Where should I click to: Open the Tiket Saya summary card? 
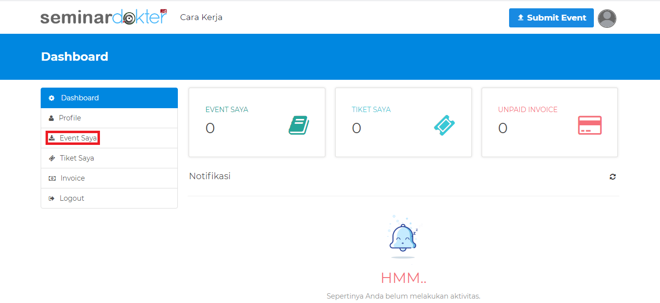(403, 122)
